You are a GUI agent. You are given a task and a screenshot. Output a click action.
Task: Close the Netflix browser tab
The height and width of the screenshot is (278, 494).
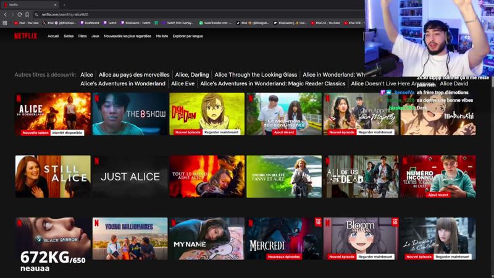pyautogui.click(x=55, y=5)
